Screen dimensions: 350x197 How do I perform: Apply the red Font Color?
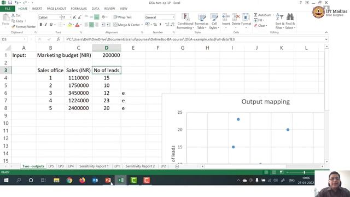(x=77, y=25)
